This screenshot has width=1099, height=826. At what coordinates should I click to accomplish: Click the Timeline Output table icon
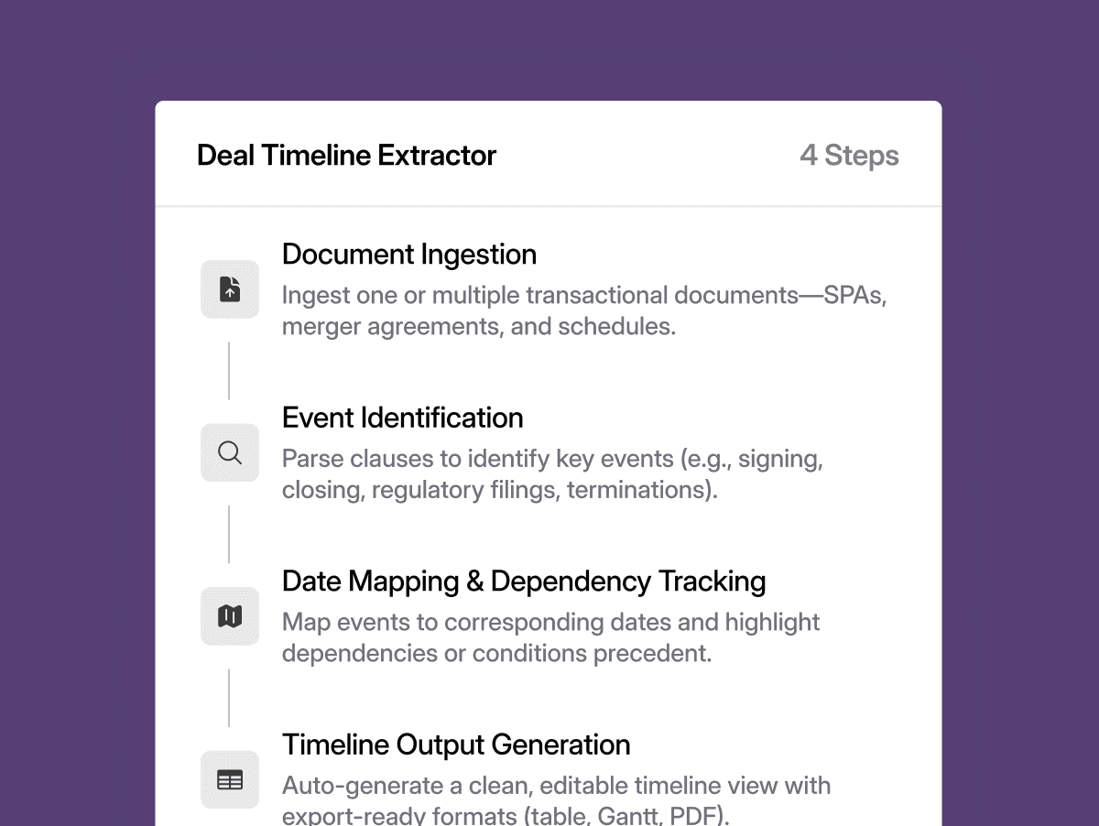coord(230,780)
